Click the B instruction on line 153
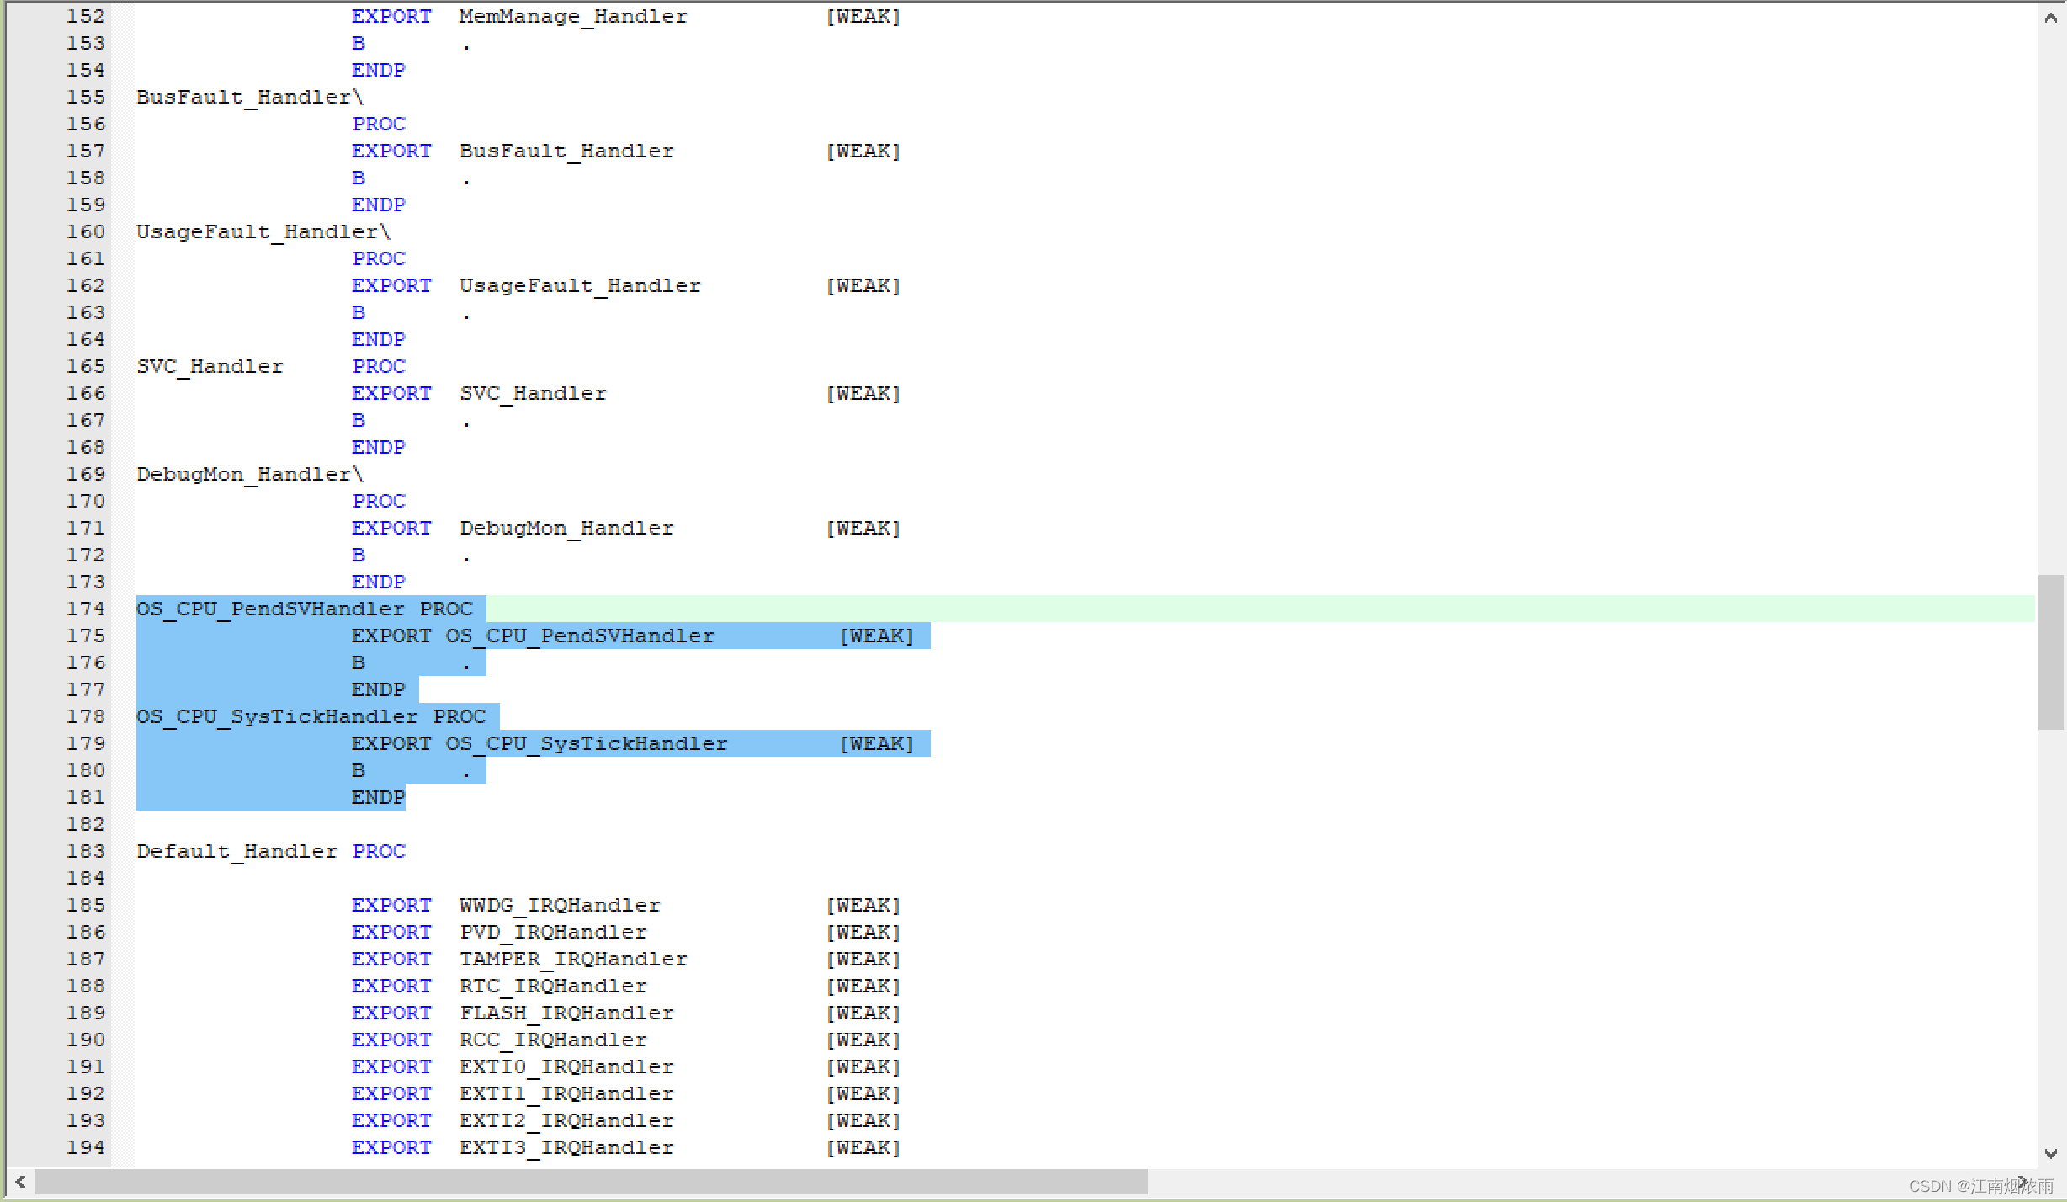 (x=359, y=43)
